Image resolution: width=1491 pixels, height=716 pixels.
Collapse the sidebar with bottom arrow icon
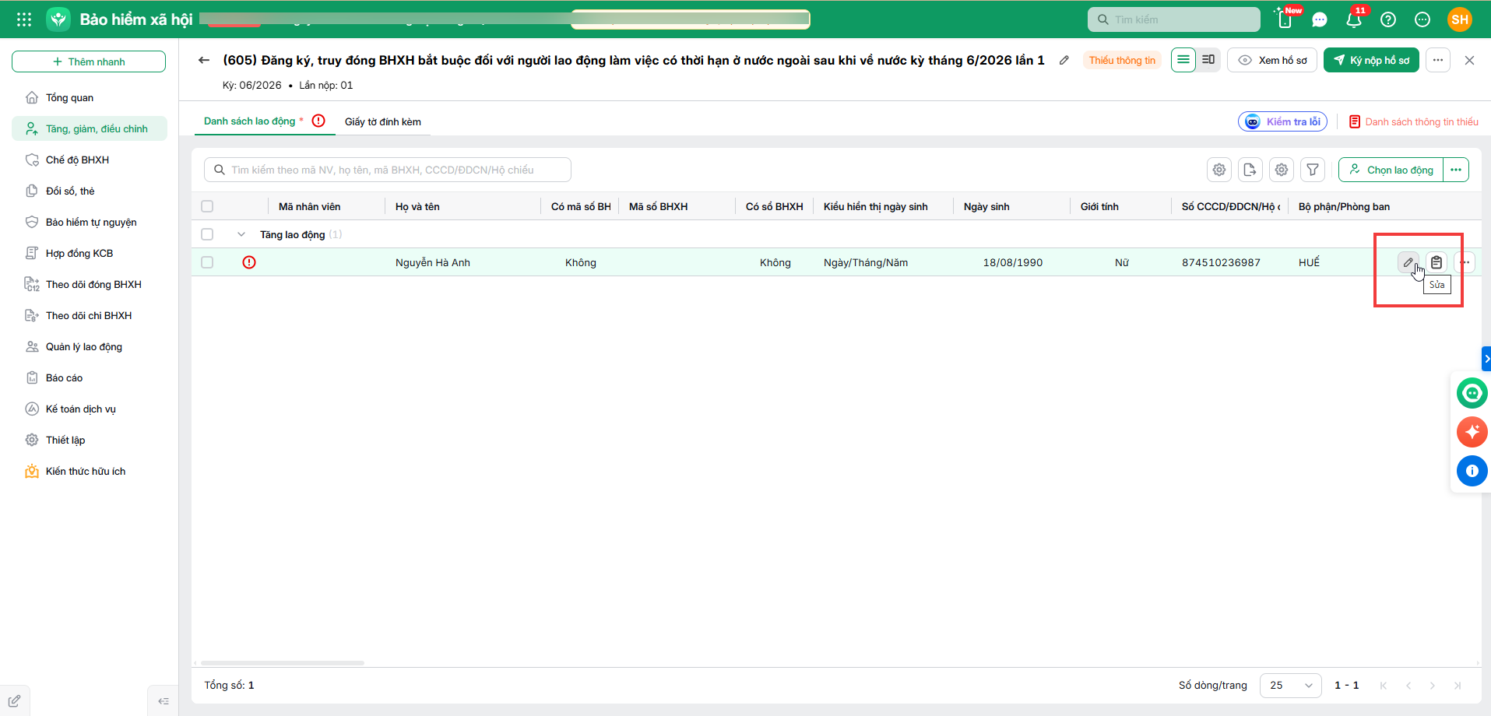coord(164,701)
